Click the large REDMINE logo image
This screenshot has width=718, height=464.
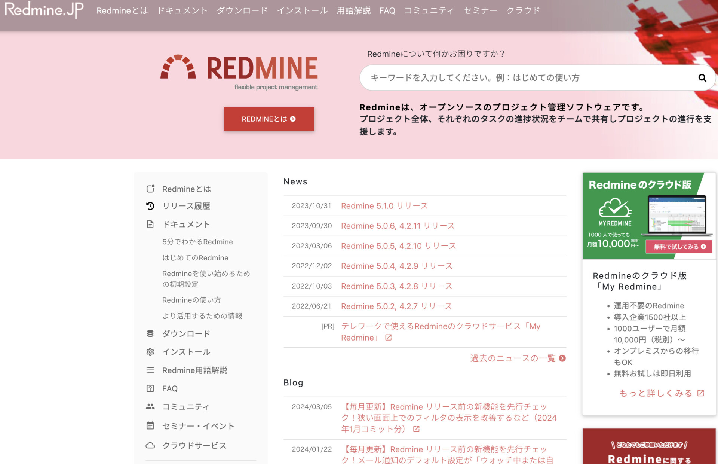point(239,72)
